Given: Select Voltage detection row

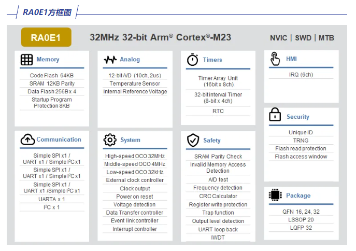Looking at the screenshot, I should pos(135,204).
